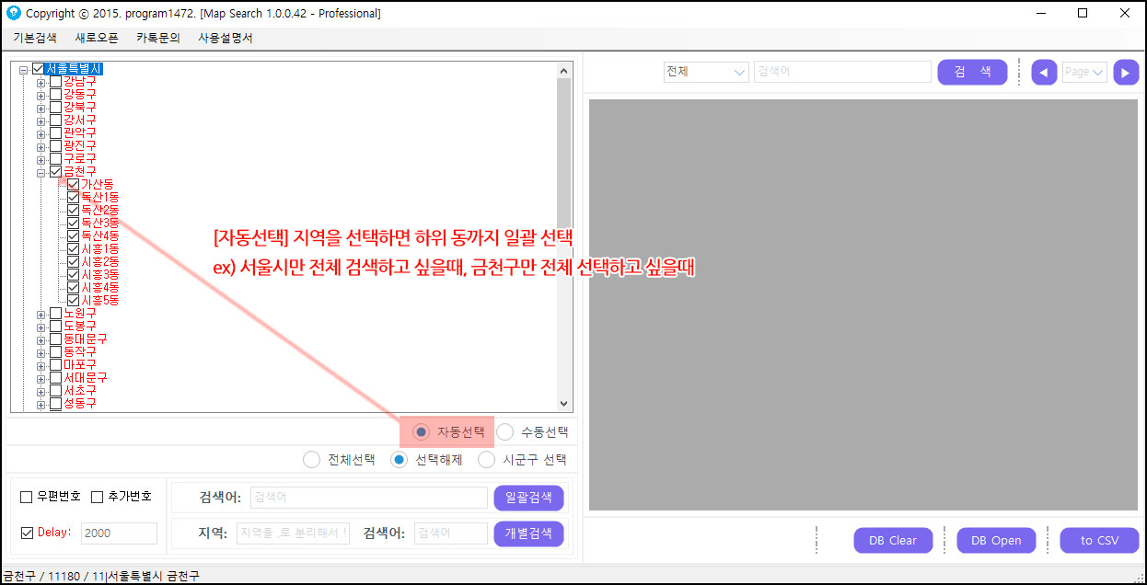Select the 전체선택 radio button

pyautogui.click(x=312, y=460)
